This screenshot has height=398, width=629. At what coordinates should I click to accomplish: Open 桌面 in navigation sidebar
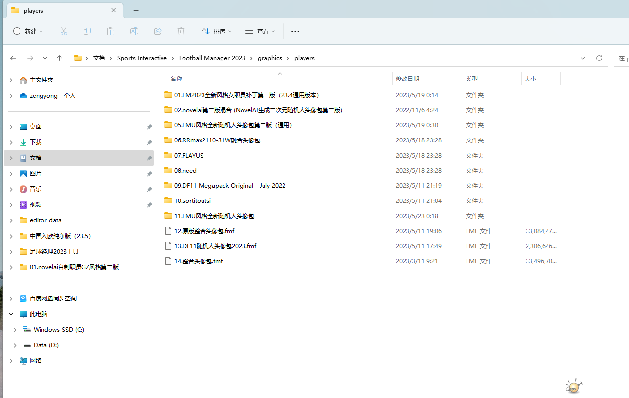(36, 127)
